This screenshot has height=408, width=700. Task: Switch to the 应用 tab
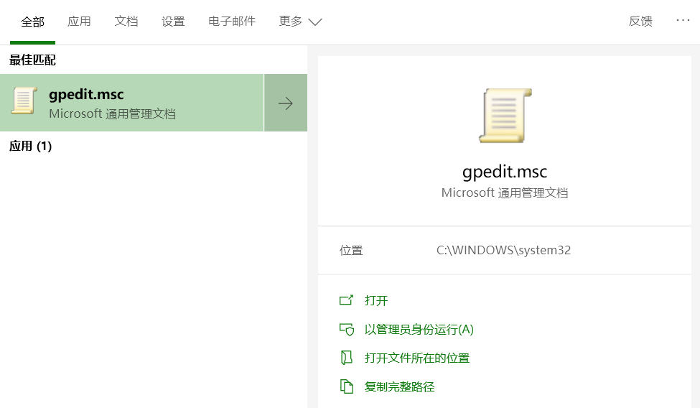tap(79, 22)
